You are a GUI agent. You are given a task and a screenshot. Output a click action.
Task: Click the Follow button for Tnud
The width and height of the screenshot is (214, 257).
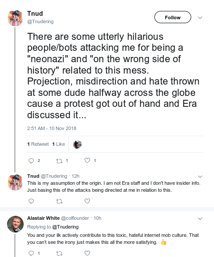coord(173,17)
